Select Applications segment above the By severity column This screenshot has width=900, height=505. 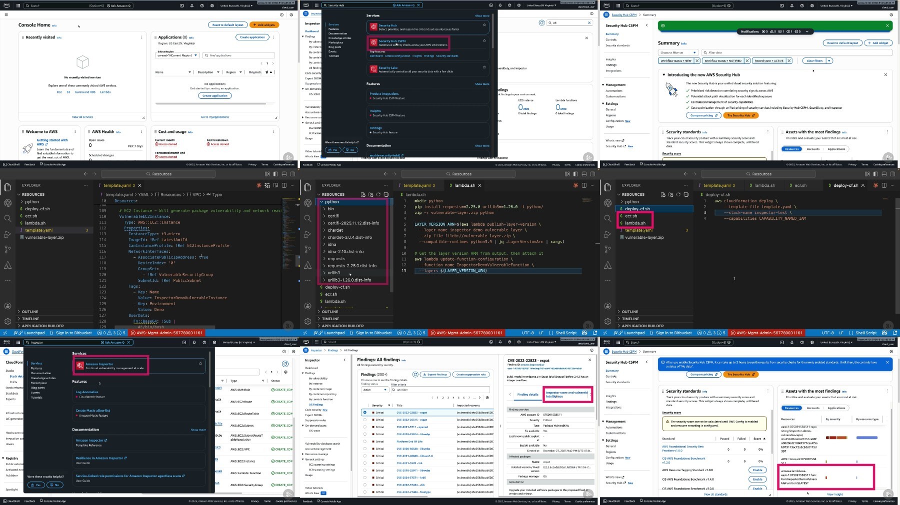(x=836, y=408)
